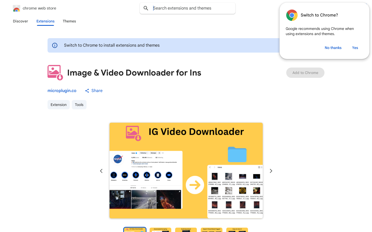Select the Export Posts/Reels/Tagged thumbnail

tap(212, 230)
